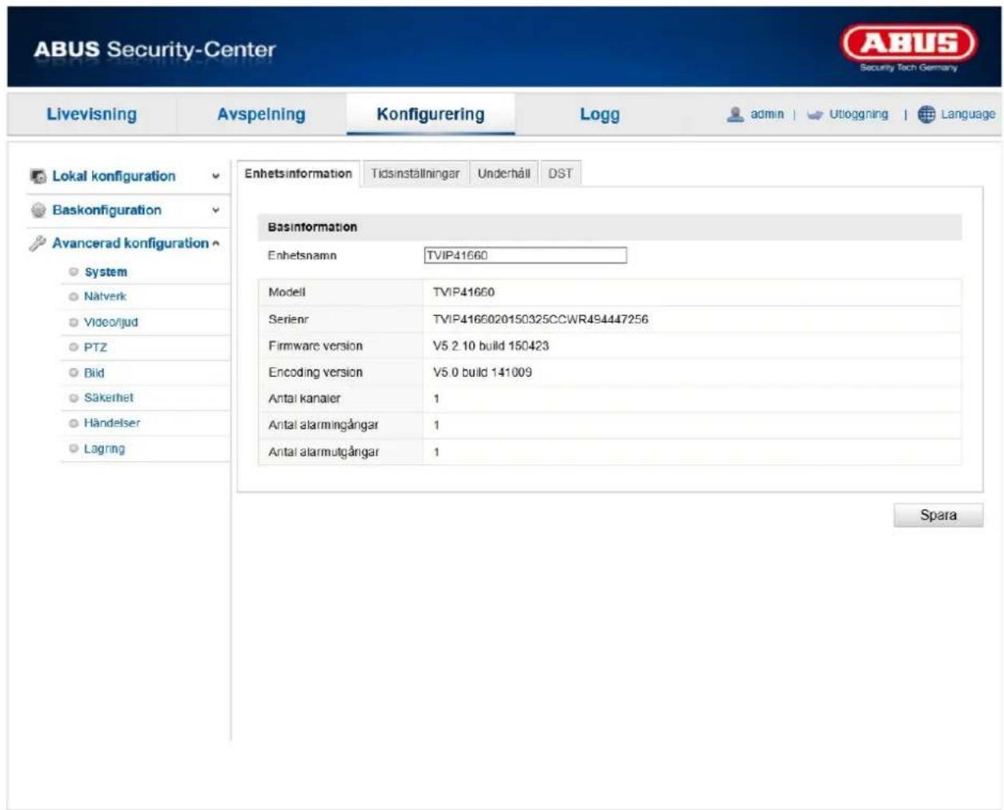This screenshot has height=810, width=1004.
Task: Open Lagring settings
Action: click(104, 448)
